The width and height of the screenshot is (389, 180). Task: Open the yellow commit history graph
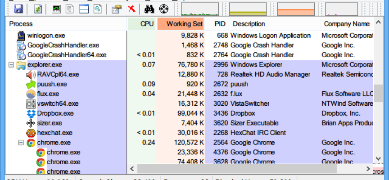(248, 9)
